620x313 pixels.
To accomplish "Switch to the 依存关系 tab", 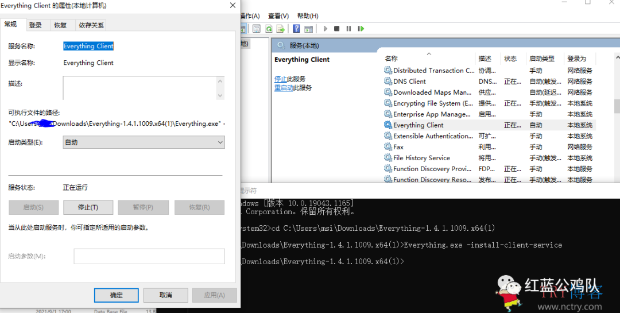I will [x=91, y=25].
